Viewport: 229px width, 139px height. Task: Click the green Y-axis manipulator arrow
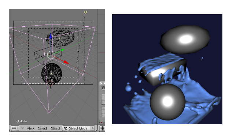point(63,50)
